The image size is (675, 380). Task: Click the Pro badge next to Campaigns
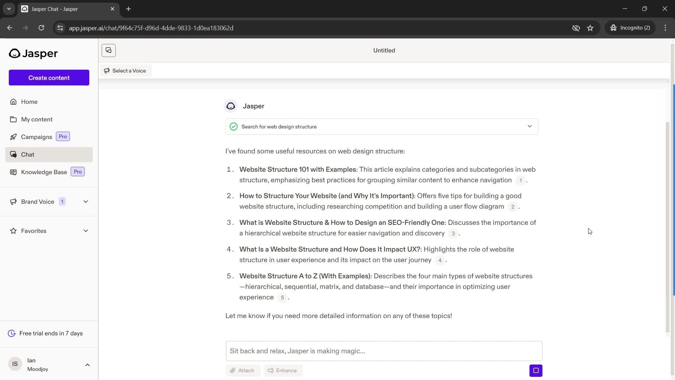tap(63, 137)
